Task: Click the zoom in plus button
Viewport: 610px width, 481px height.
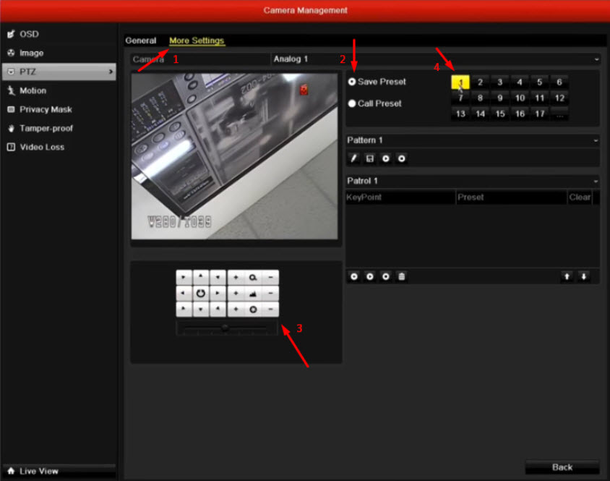Action: [x=236, y=277]
